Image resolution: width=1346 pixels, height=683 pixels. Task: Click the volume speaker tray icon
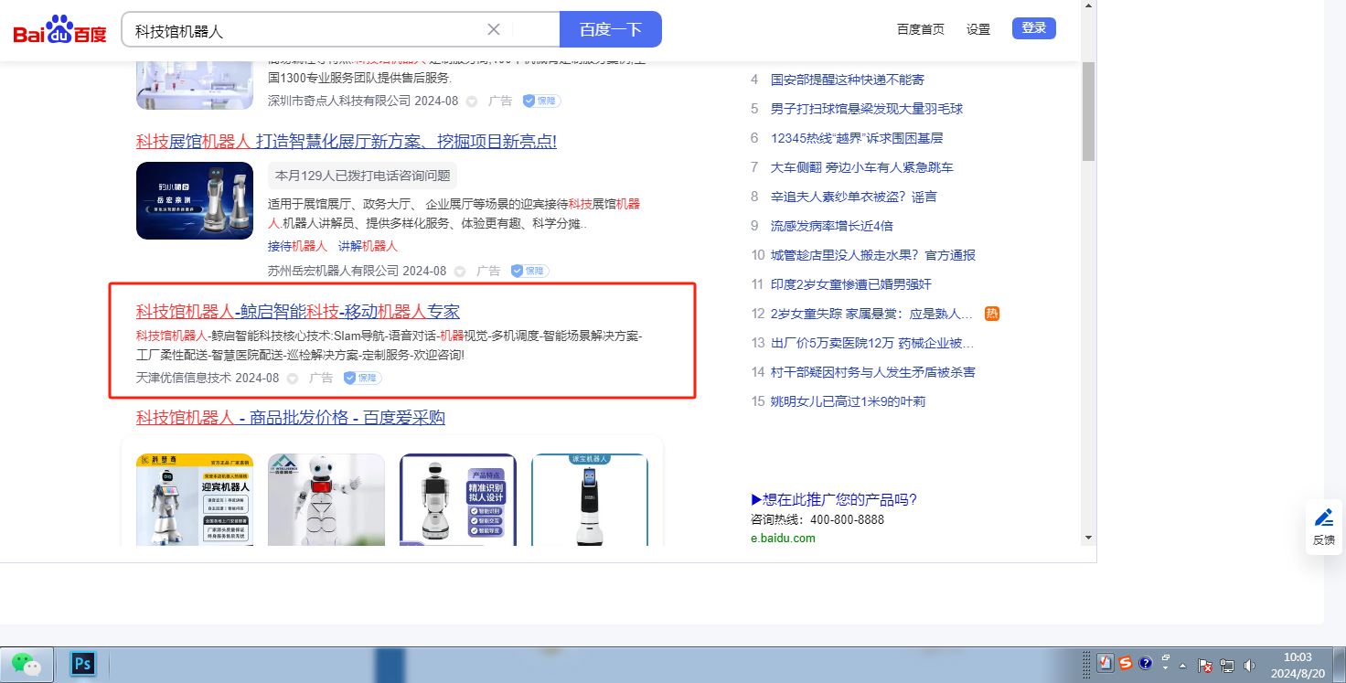pos(1249,666)
